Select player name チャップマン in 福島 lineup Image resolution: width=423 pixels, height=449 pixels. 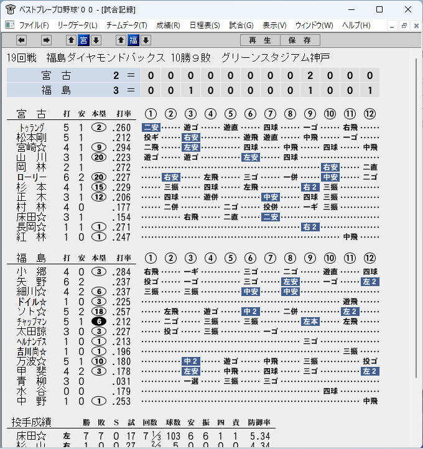[32, 322]
